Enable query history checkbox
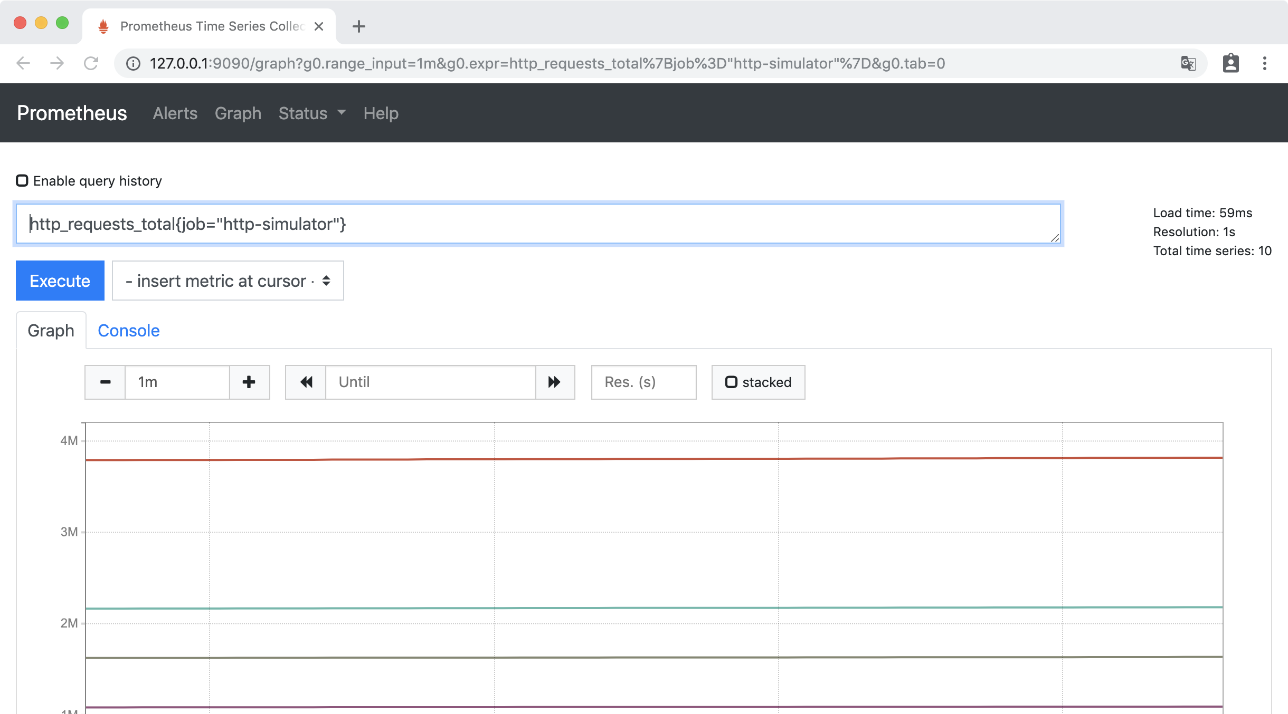The image size is (1288, 714). tap(22, 181)
